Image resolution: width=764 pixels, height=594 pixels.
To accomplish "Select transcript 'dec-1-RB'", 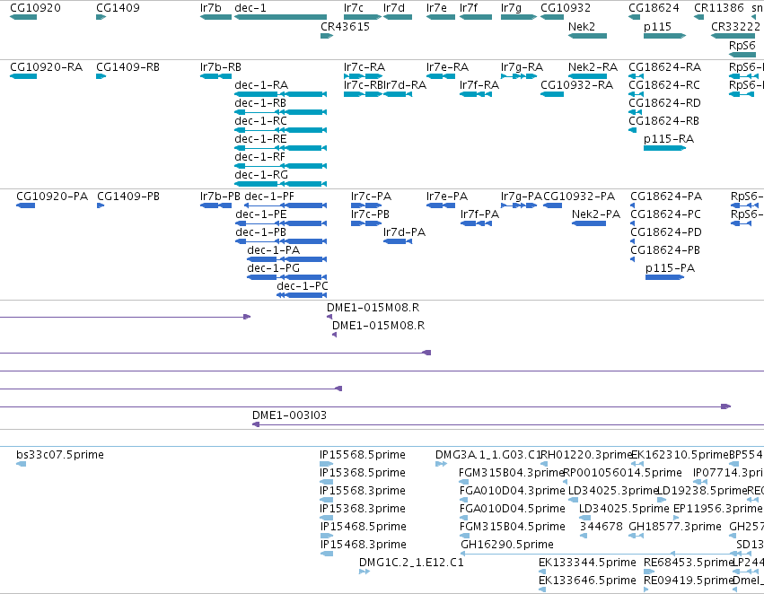I will pyautogui.click(x=260, y=103).
